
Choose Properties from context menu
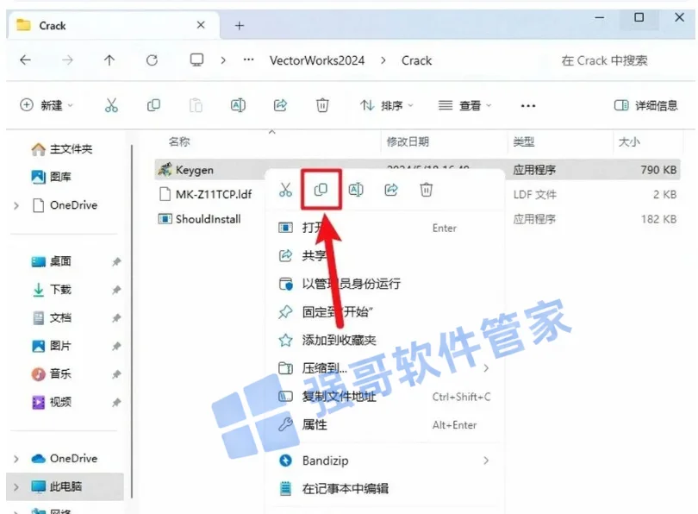click(385, 424)
